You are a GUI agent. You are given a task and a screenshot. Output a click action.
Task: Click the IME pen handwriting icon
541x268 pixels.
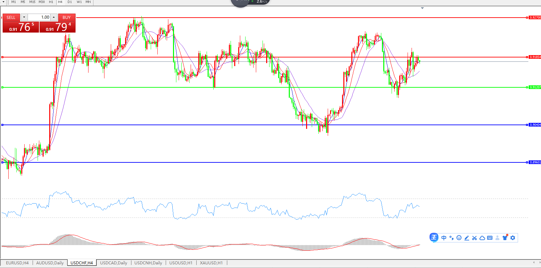coord(467,238)
